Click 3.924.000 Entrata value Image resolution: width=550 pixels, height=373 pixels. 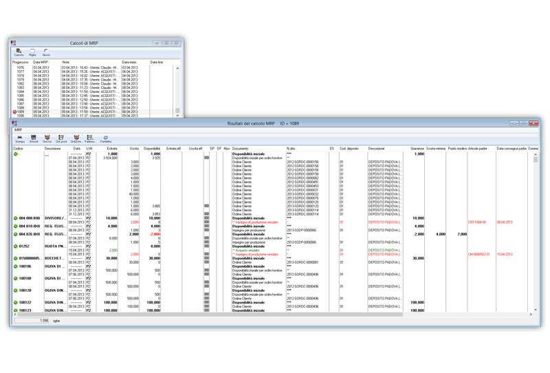coord(110,158)
